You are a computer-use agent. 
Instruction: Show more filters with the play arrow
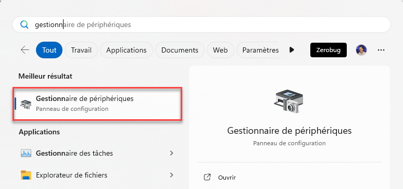pos(292,50)
